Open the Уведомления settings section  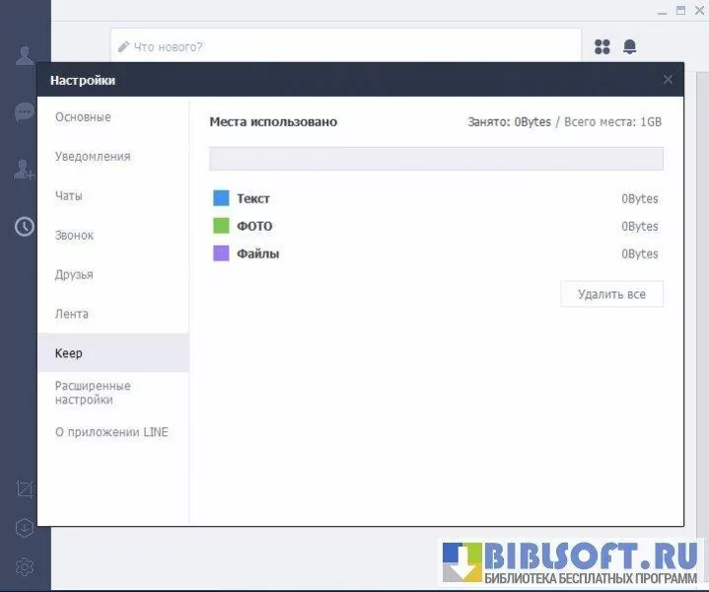(x=93, y=157)
